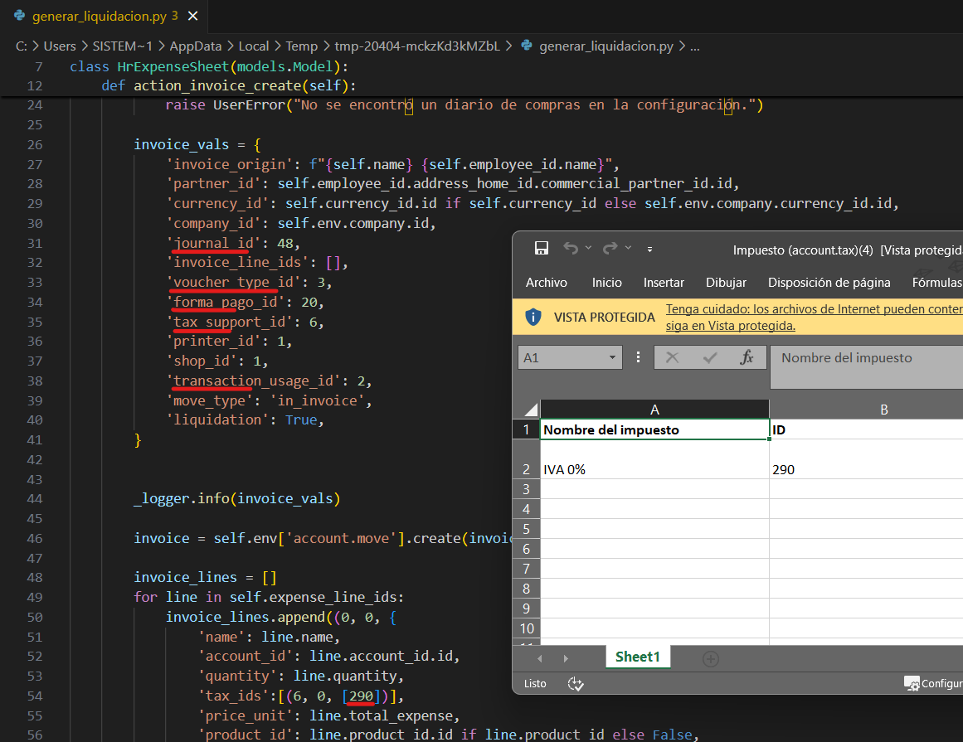The width and height of the screenshot is (963, 742).
Task: Open the Archivo menu in Excel
Action: (x=547, y=283)
